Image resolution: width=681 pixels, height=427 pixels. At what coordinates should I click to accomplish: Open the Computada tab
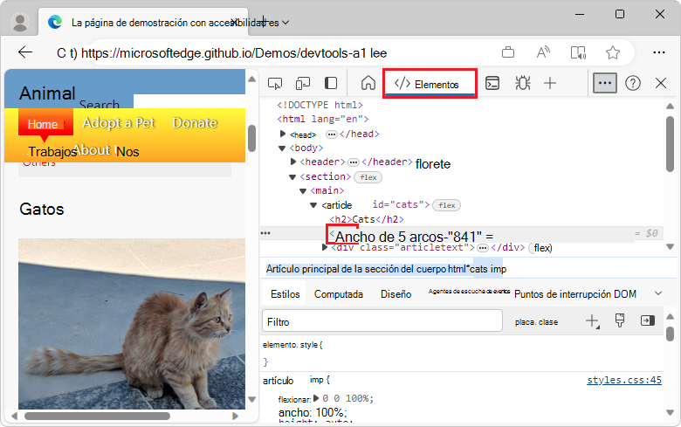339,294
